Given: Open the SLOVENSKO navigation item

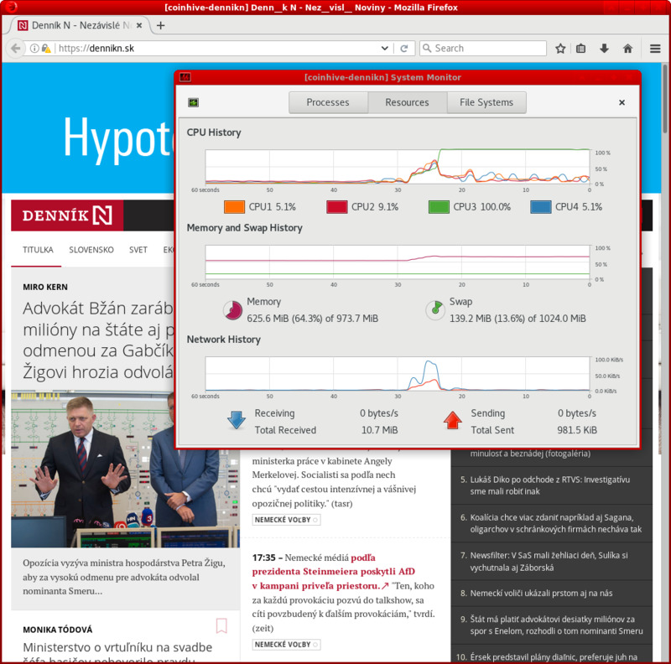Looking at the screenshot, I should click(x=91, y=250).
